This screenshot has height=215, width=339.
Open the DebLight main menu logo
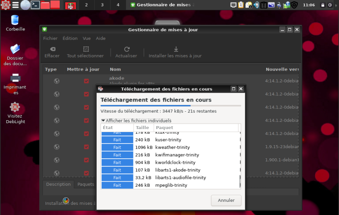(5, 5)
